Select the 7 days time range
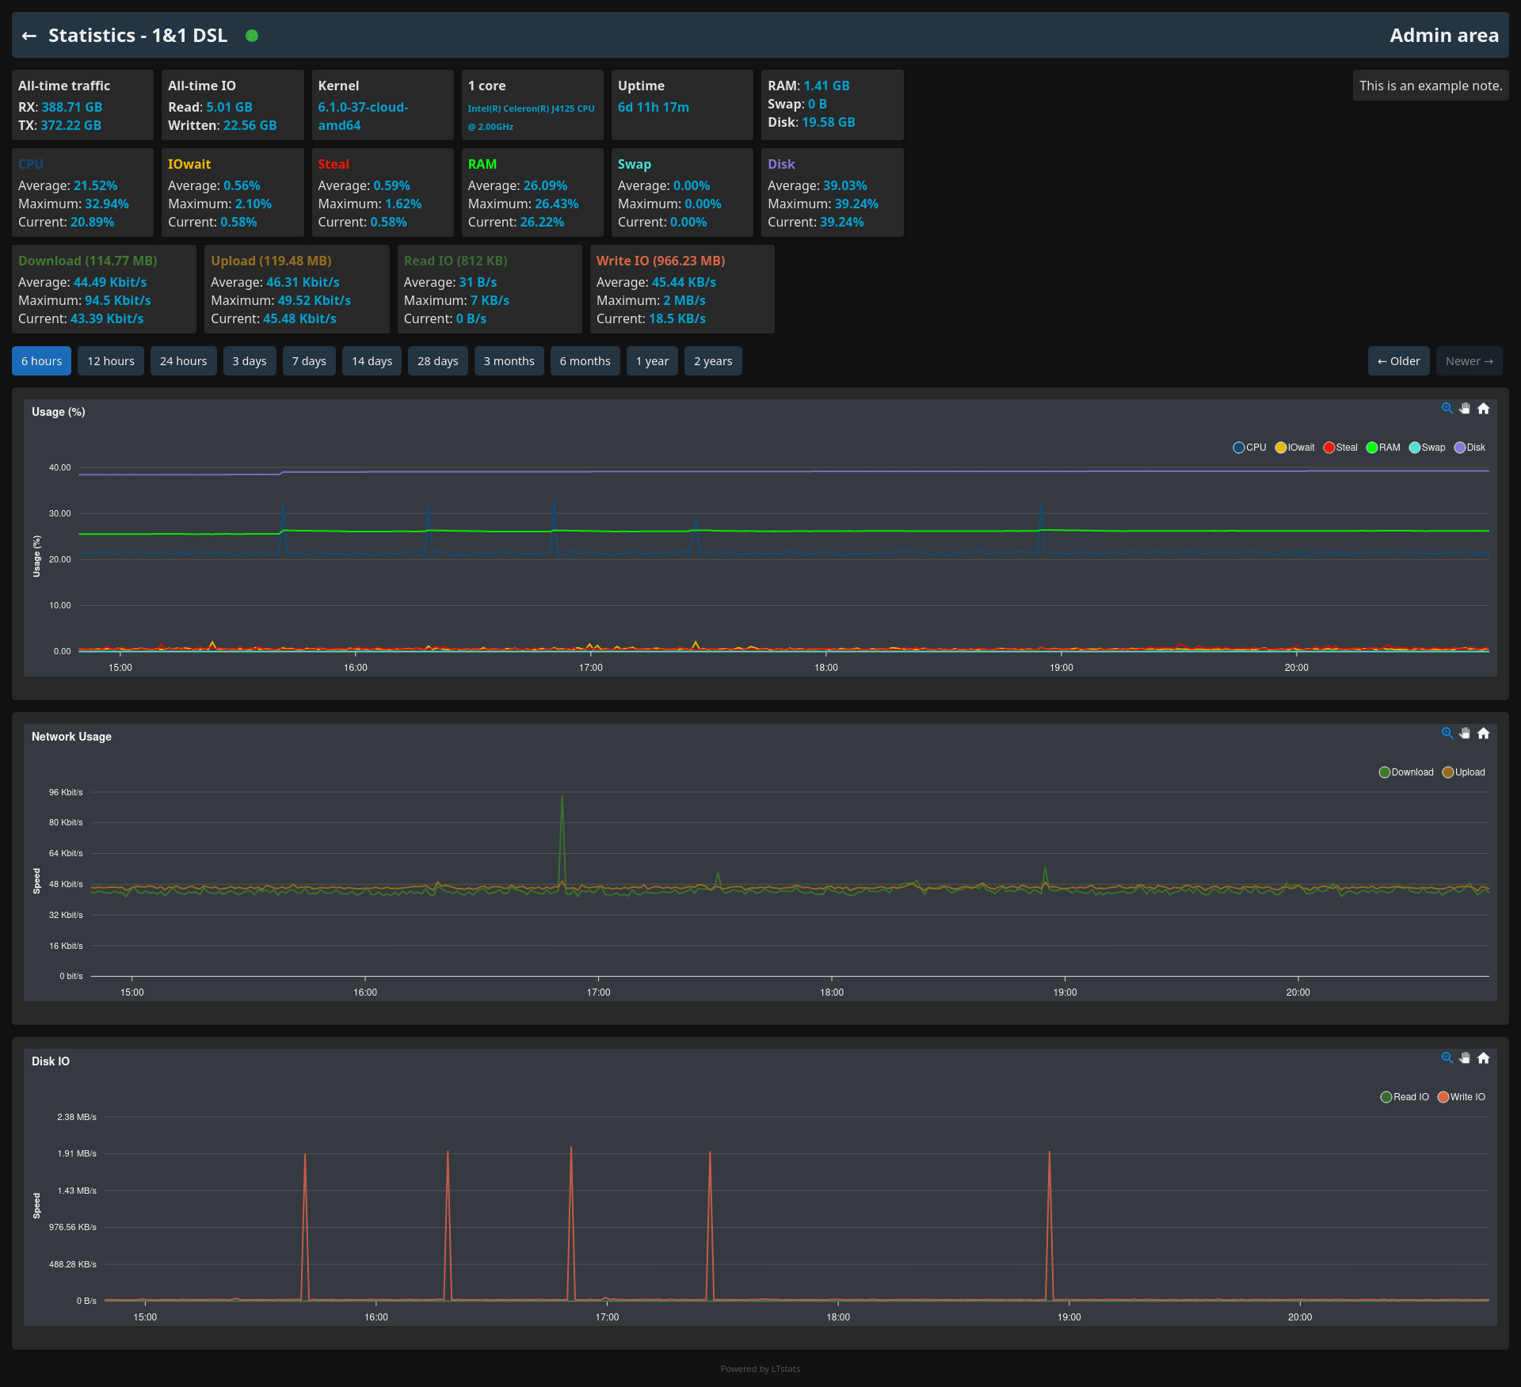Viewport: 1521px width, 1387px height. point(309,361)
